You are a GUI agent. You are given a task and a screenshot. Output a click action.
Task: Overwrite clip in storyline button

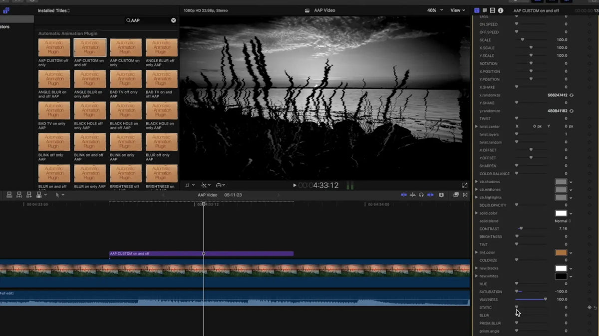click(39, 195)
